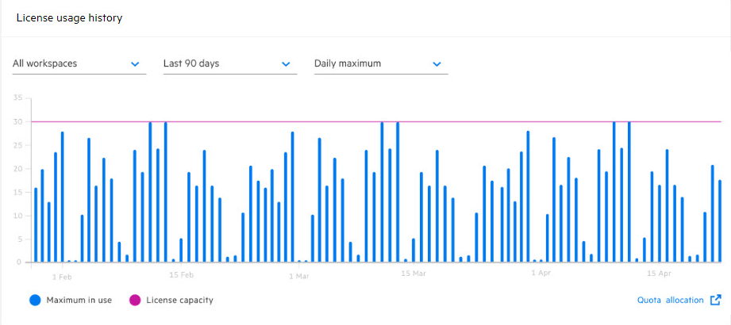
Task: Expand the Last 90 days range selector
Action: click(229, 63)
